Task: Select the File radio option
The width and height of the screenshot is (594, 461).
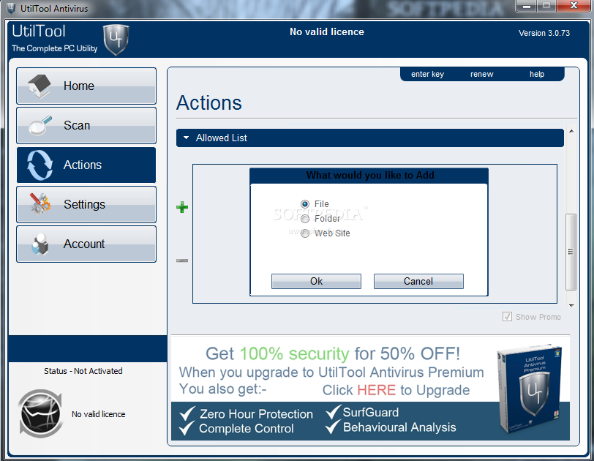Action: point(305,204)
